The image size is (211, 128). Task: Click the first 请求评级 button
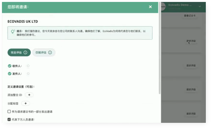191,41
